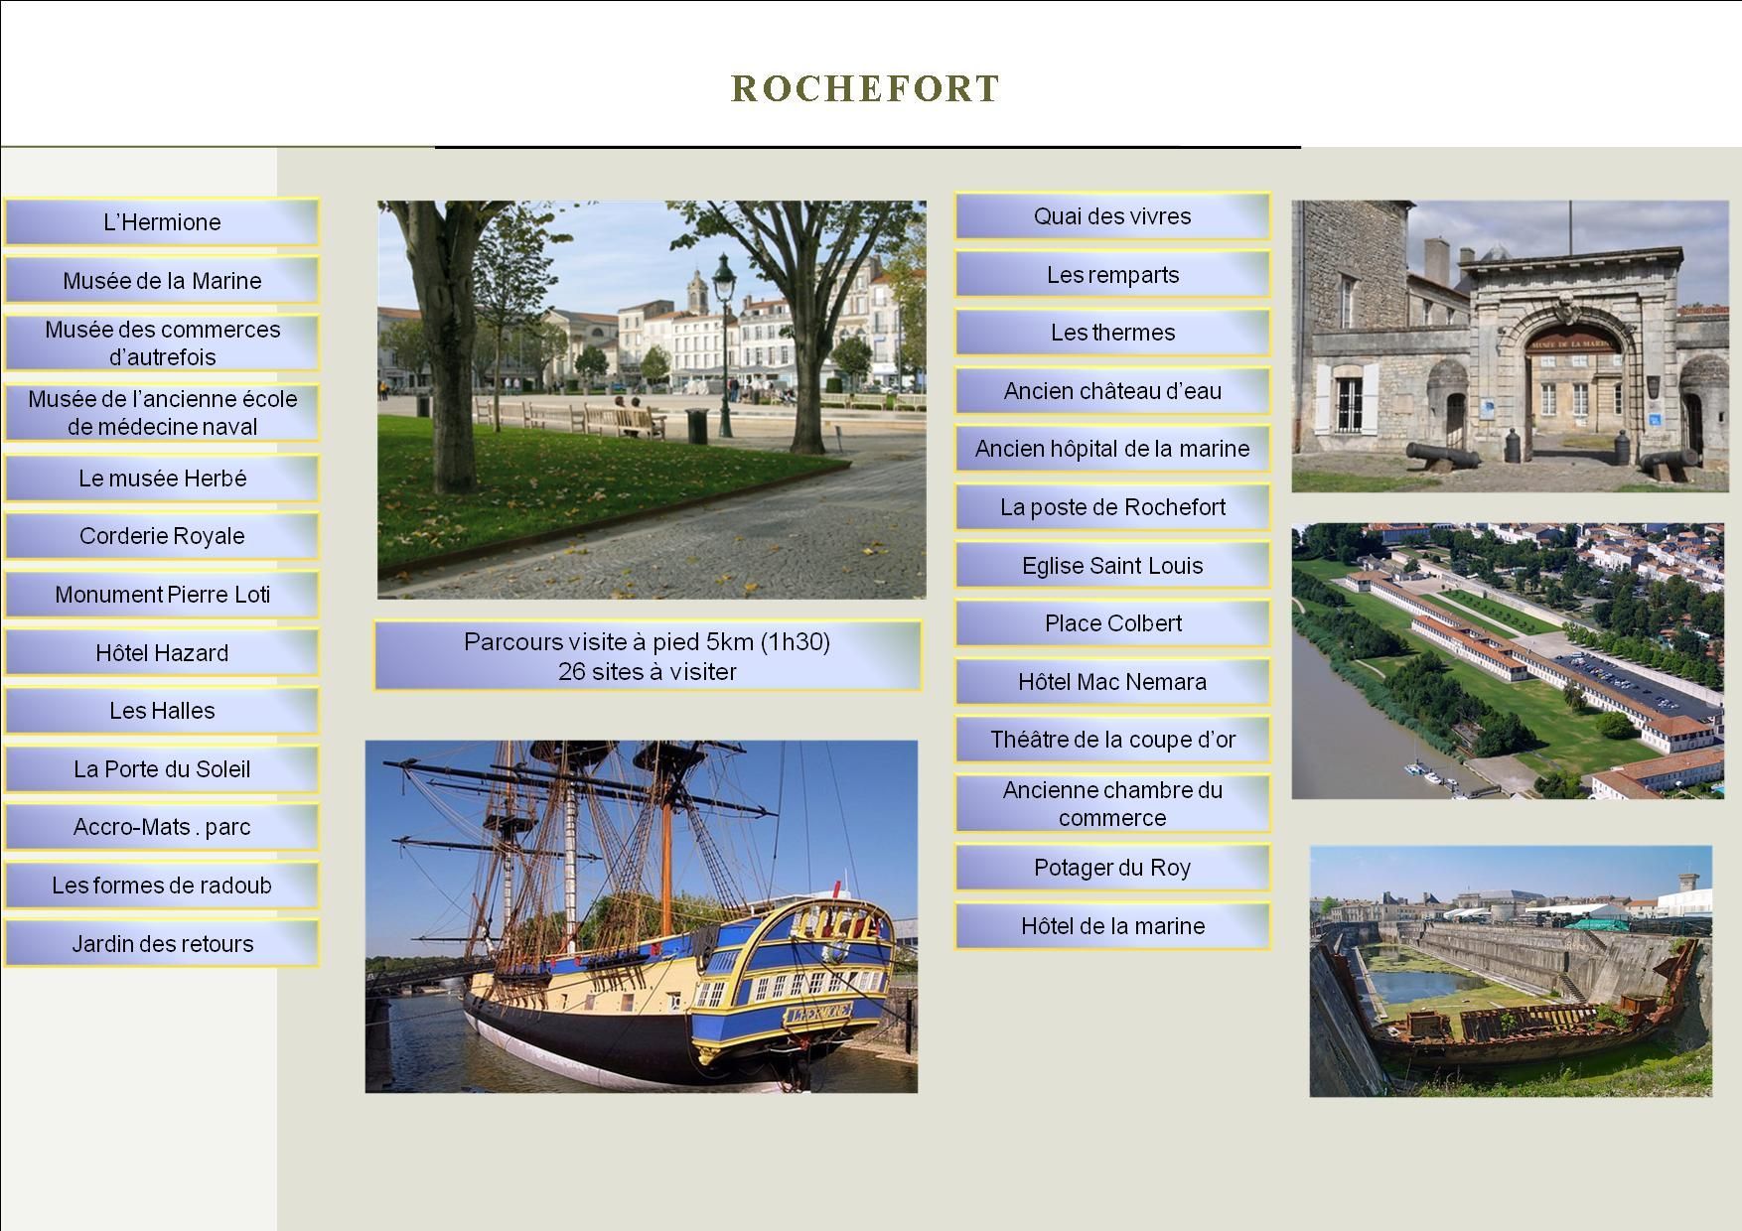The image size is (1742, 1231).
Task: Select the Musée de la Marine button
Action: (x=162, y=281)
